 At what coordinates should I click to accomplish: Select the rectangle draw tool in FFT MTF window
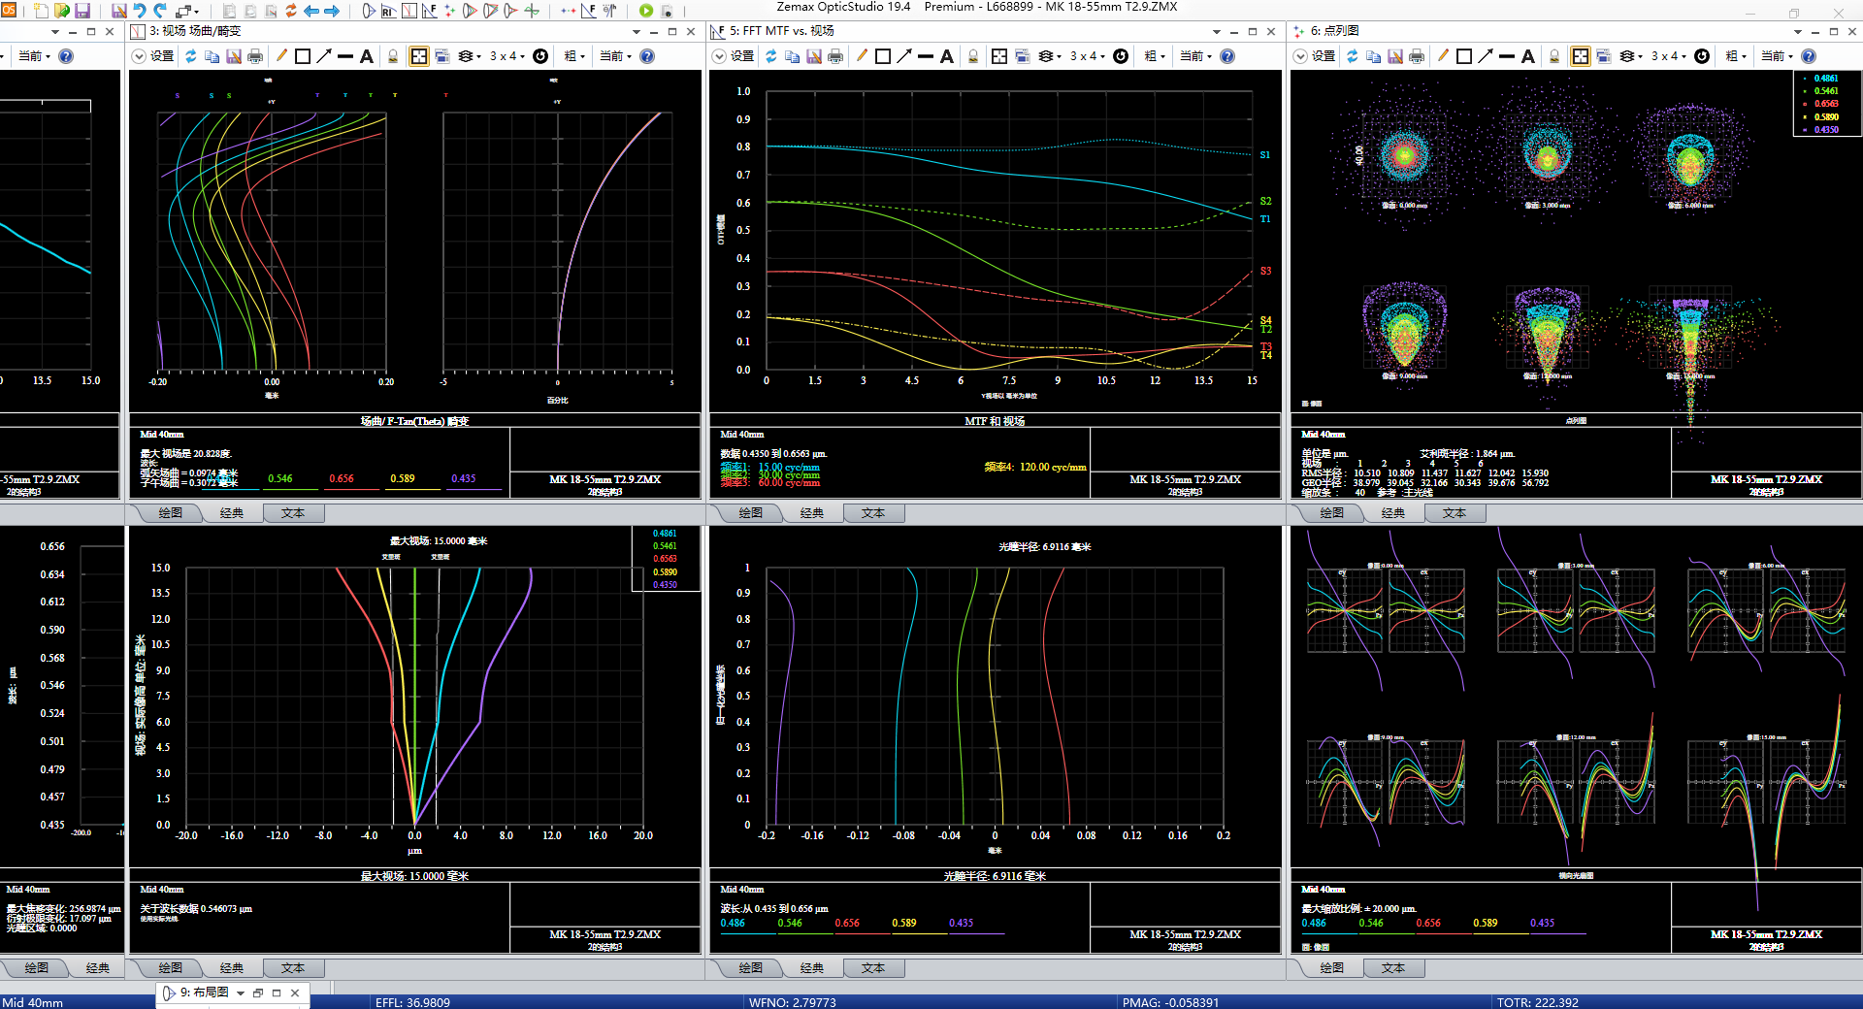[x=883, y=56]
